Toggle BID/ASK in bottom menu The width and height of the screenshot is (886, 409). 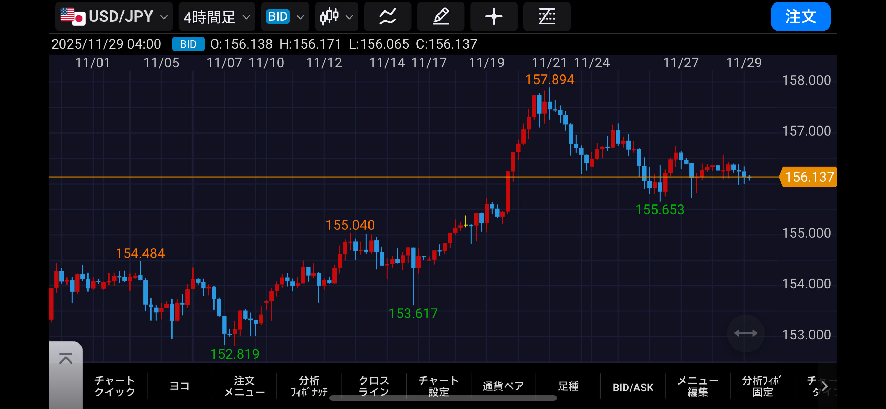pyautogui.click(x=633, y=387)
